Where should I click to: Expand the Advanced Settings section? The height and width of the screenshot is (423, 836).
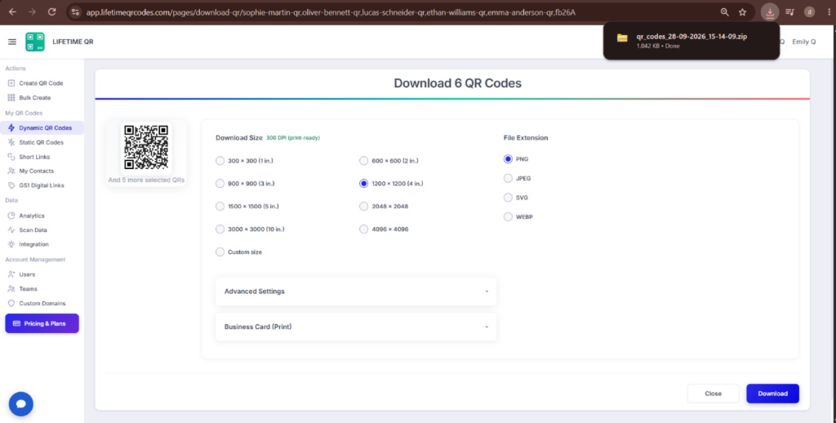pyautogui.click(x=356, y=292)
